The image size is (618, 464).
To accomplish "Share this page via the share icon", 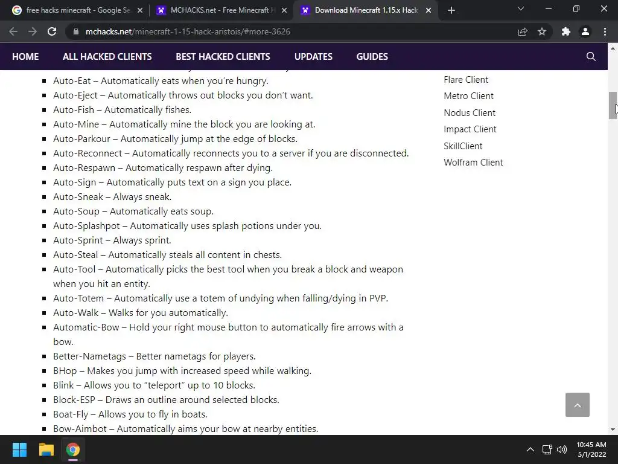I will 523,31.
